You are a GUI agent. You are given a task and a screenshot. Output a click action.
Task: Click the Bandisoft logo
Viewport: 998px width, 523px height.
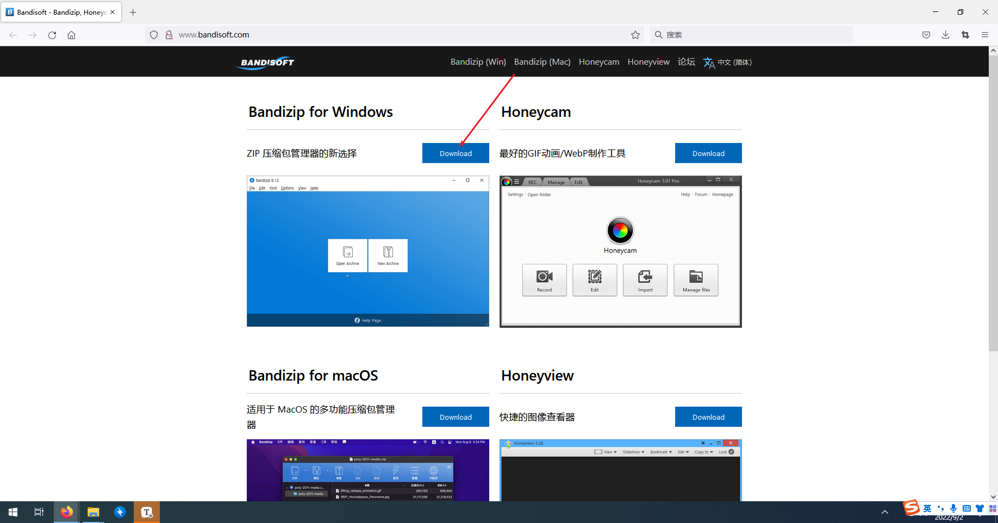click(x=266, y=63)
